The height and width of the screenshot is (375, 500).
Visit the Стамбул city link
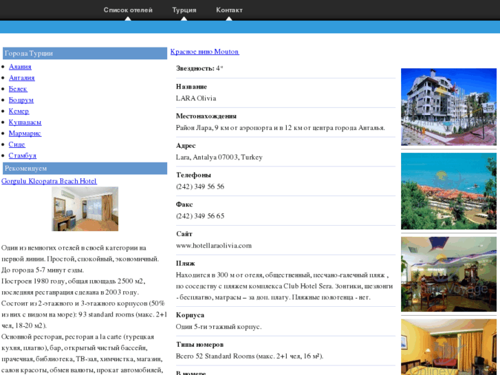tap(22, 156)
